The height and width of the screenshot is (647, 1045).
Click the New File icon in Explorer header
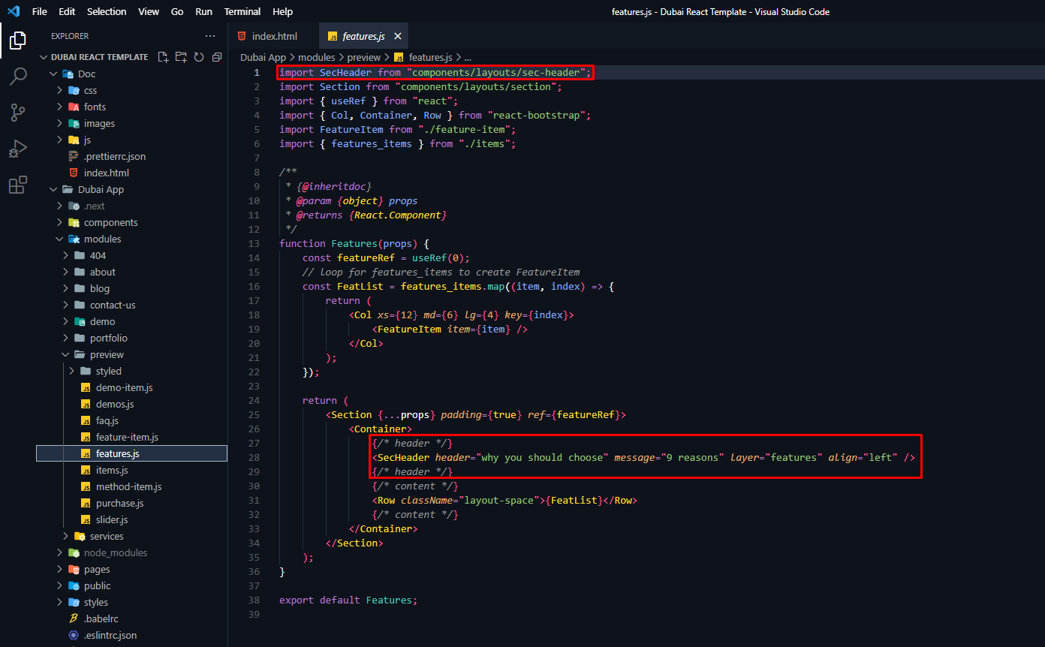pyautogui.click(x=163, y=57)
